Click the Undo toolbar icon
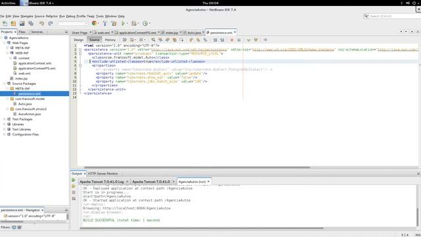 (41, 24)
